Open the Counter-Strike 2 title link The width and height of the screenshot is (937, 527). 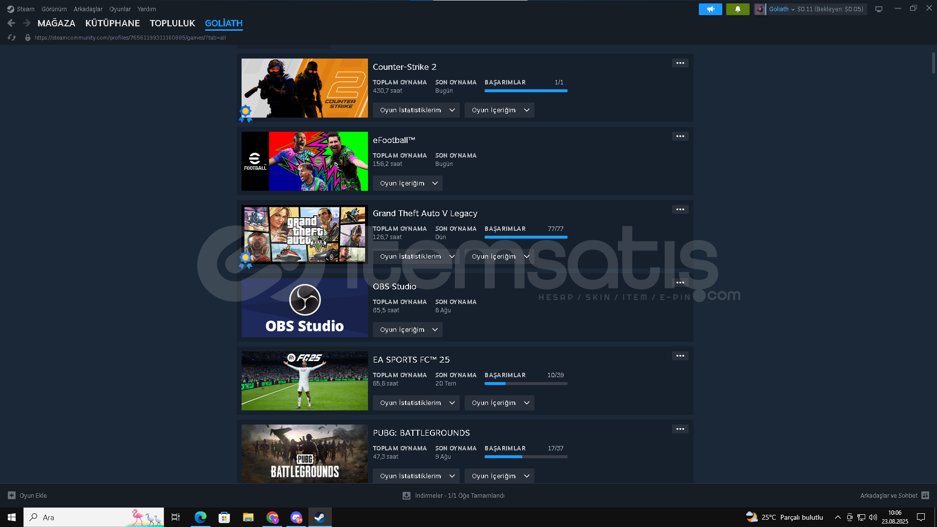point(405,67)
